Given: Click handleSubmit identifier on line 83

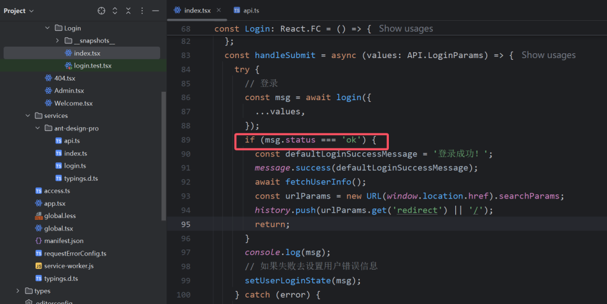Looking at the screenshot, I should click(x=285, y=55).
